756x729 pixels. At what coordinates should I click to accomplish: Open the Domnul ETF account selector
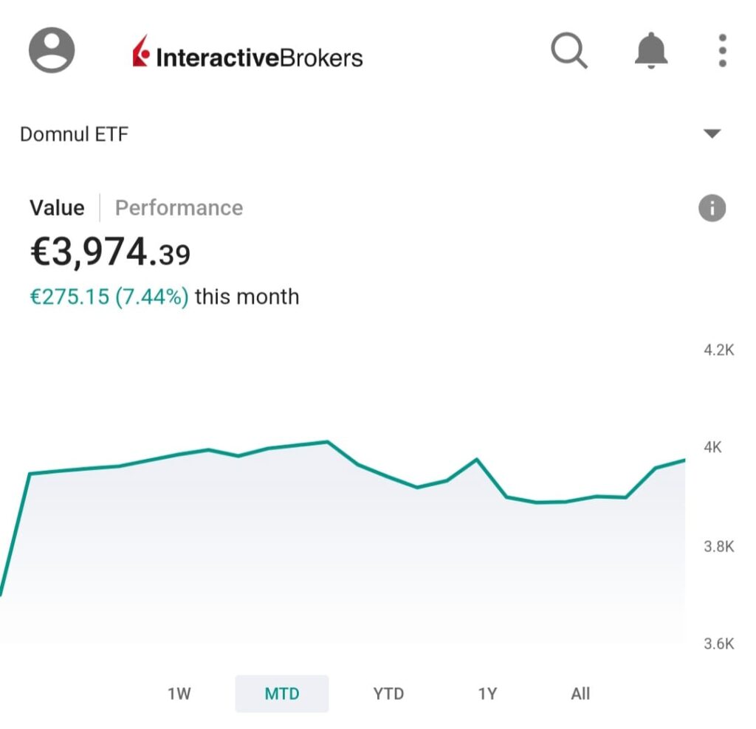coord(74,134)
